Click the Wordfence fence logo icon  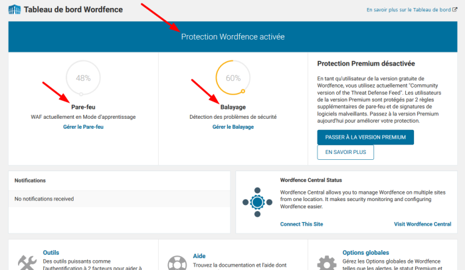coord(15,9)
